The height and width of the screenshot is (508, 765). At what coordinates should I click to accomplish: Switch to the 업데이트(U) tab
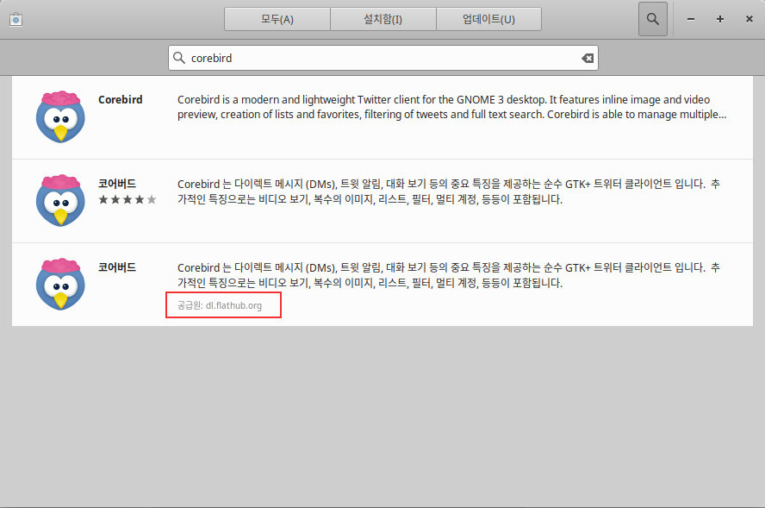(488, 19)
